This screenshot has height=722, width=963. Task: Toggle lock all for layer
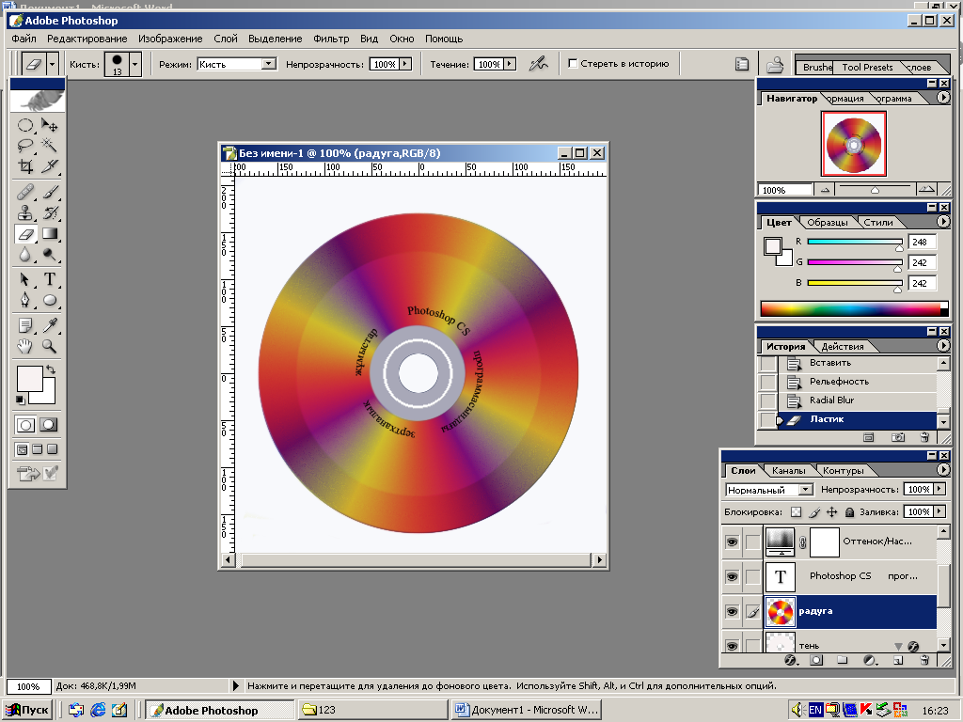(x=849, y=512)
